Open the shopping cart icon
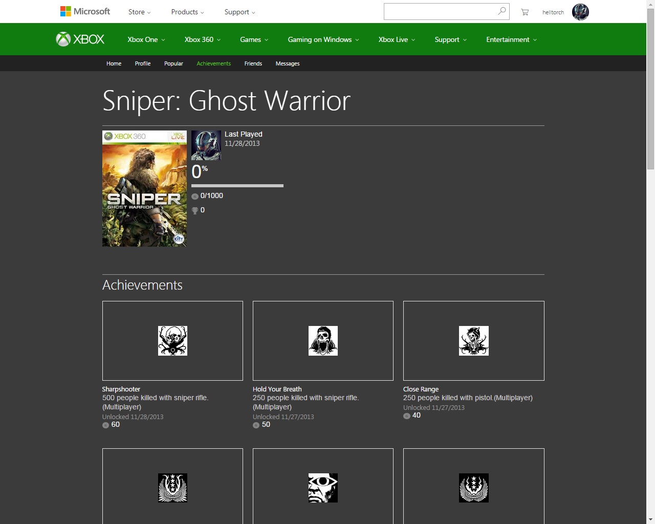The width and height of the screenshot is (655, 524). click(525, 12)
